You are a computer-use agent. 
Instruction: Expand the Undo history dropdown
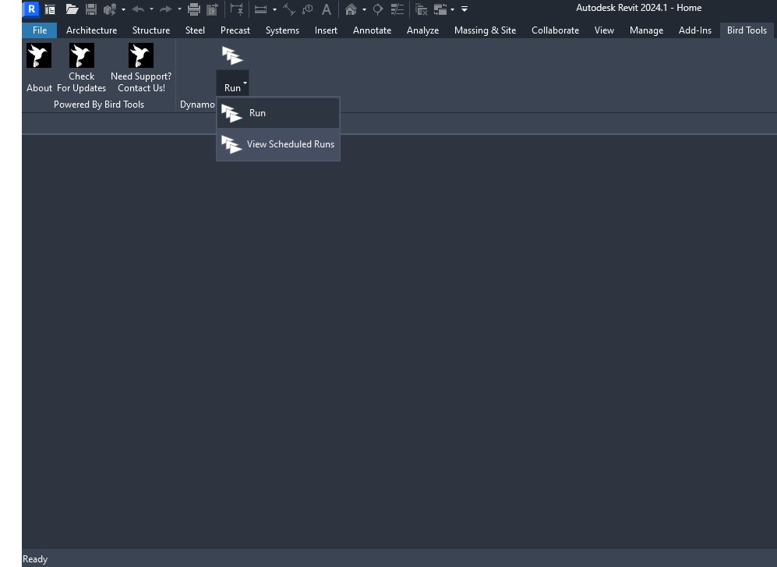pos(152,9)
